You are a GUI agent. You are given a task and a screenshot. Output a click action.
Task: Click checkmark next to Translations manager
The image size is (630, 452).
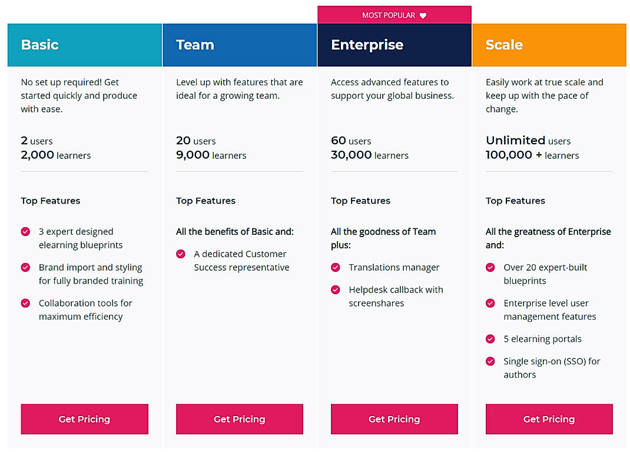[x=335, y=267]
